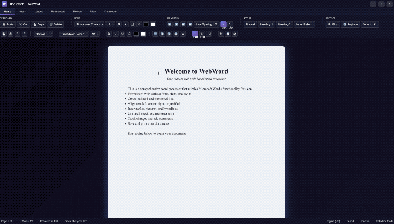The width and height of the screenshot is (394, 224).
Task: Click the right-arrow align icon in Paragraph group
Action: click(183, 24)
